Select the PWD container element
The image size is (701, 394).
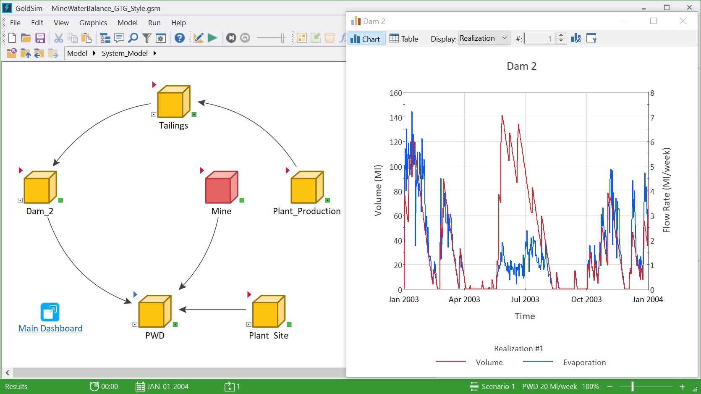(x=155, y=311)
